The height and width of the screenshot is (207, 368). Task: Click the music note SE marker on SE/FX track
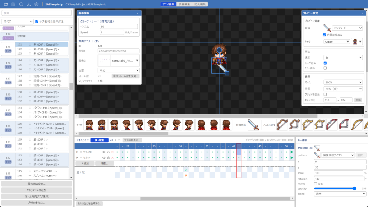pos(186,170)
